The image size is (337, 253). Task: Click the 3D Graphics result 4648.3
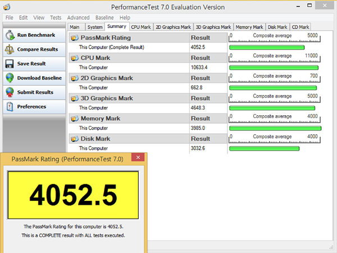198,108
